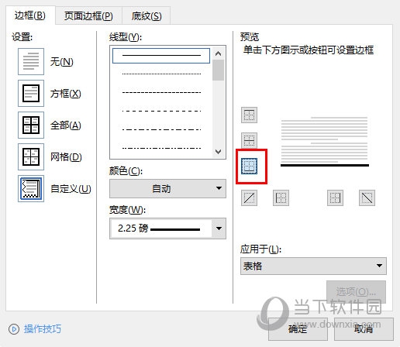Click the 确定 OK button
This screenshot has width=400, height=347.
pos(298,329)
